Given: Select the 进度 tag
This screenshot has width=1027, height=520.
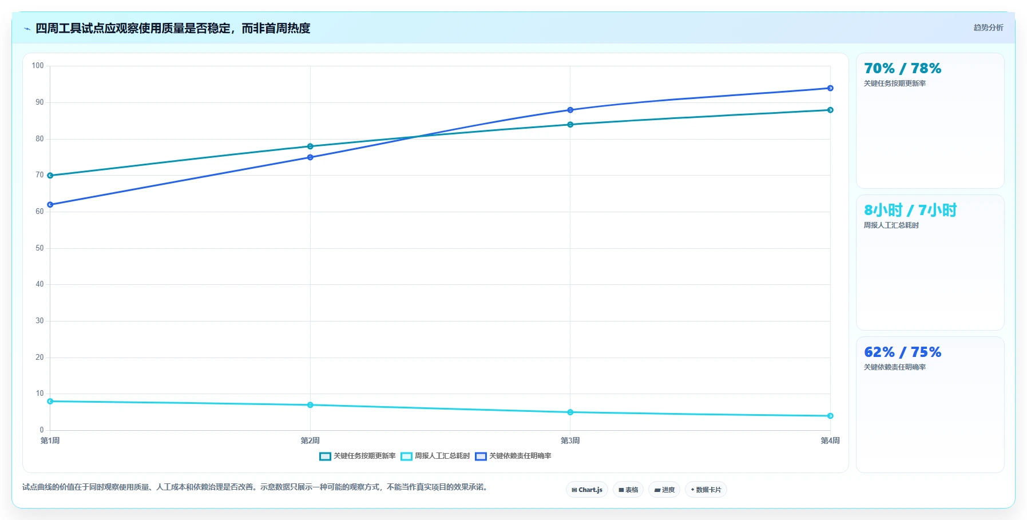Looking at the screenshot, I should click(664, 490).
